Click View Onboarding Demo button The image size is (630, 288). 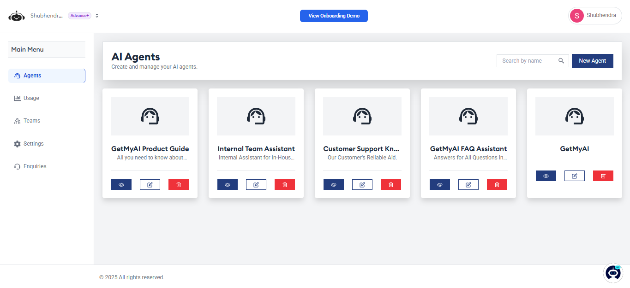coord(334,16)
